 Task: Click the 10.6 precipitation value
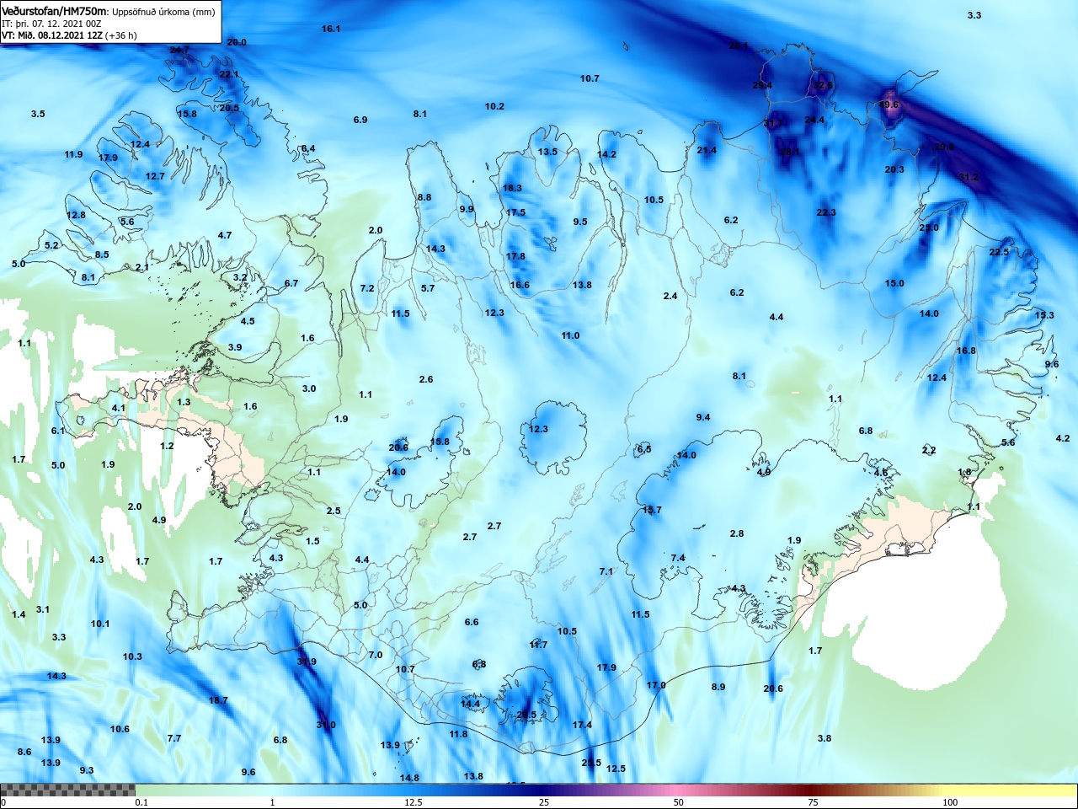pyautogui.click(x=120, y=730)
